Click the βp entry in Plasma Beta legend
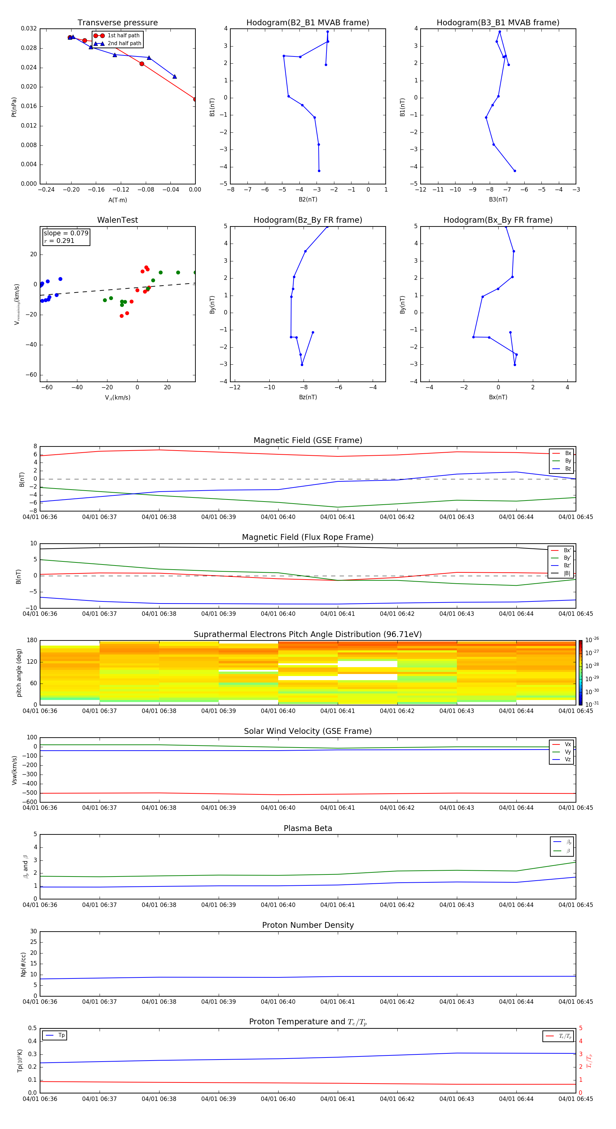616x1129 pixels. pos(562,842)
